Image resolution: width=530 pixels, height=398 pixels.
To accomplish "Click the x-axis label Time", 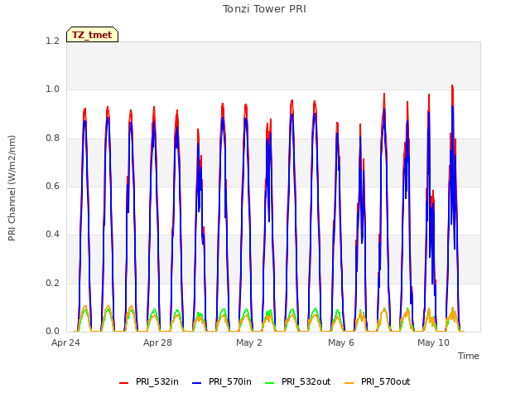I will coord(469,356).
